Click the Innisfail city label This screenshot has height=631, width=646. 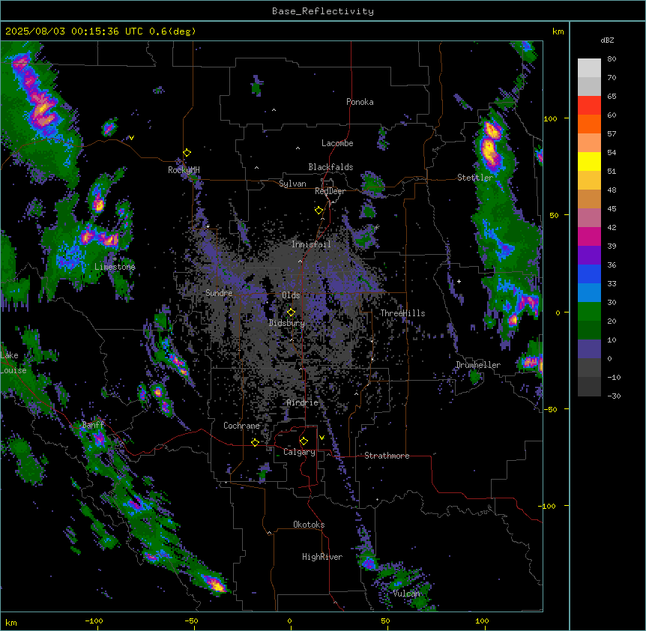click(x=311, y=244)
